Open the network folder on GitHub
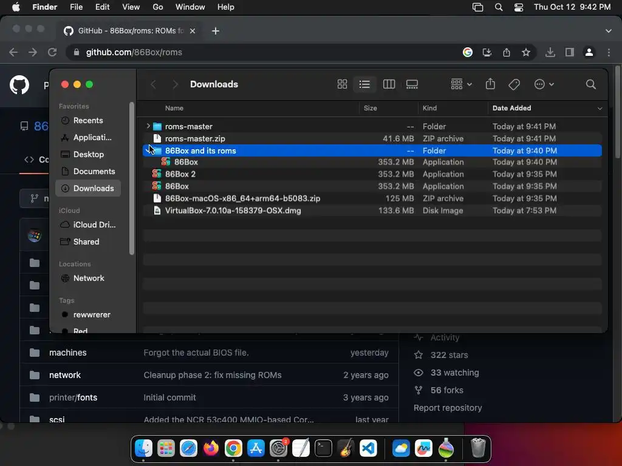 pyautogui.click(x=65, y=375)
